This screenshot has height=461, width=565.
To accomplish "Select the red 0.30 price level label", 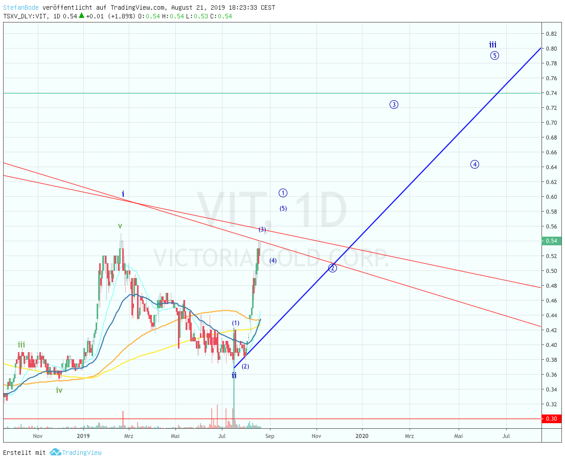I will point(551,419).
